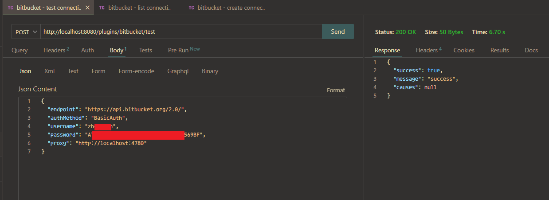This screenshot has width=549, height=200.
Task: Click the authMethod BasicAuth line
Action: 88,118
